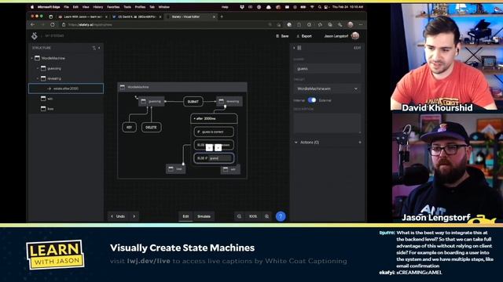Switch to Simulate mode tab
Screen dimensions: 503x282
click(204, 216)
